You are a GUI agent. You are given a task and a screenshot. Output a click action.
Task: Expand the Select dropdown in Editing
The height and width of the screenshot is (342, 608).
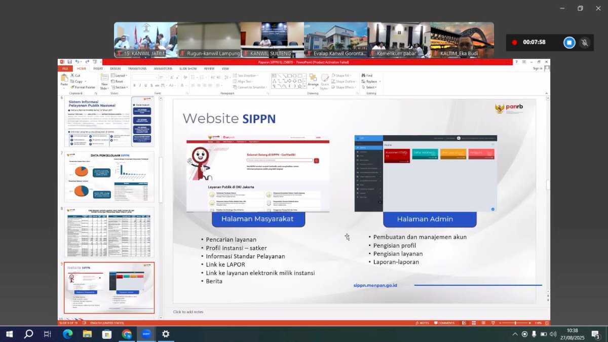tap(370, 87)
